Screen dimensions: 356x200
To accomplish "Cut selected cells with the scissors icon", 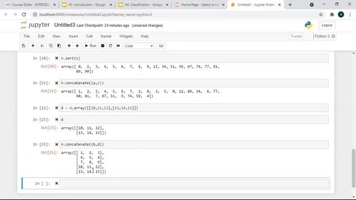I will point(42,46).
